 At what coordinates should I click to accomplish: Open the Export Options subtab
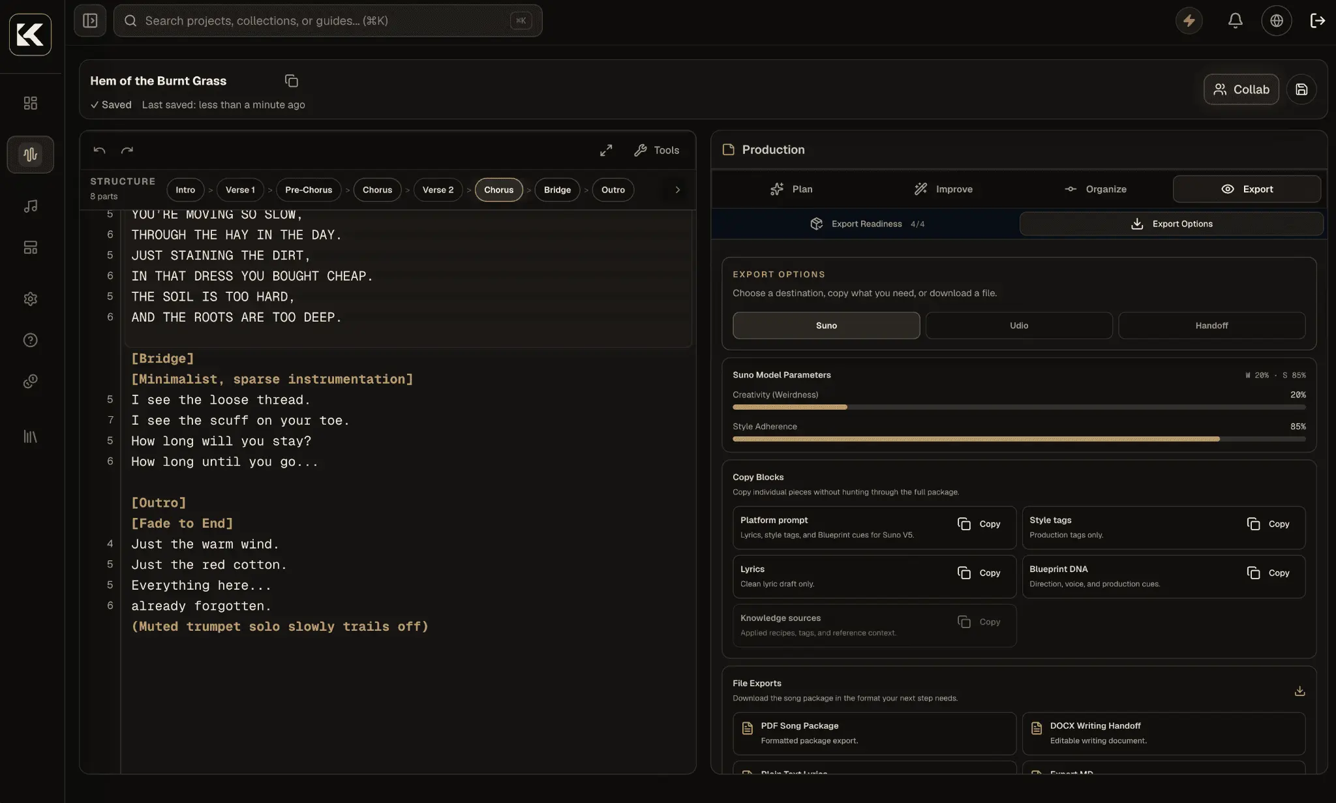pos(1171,224)
